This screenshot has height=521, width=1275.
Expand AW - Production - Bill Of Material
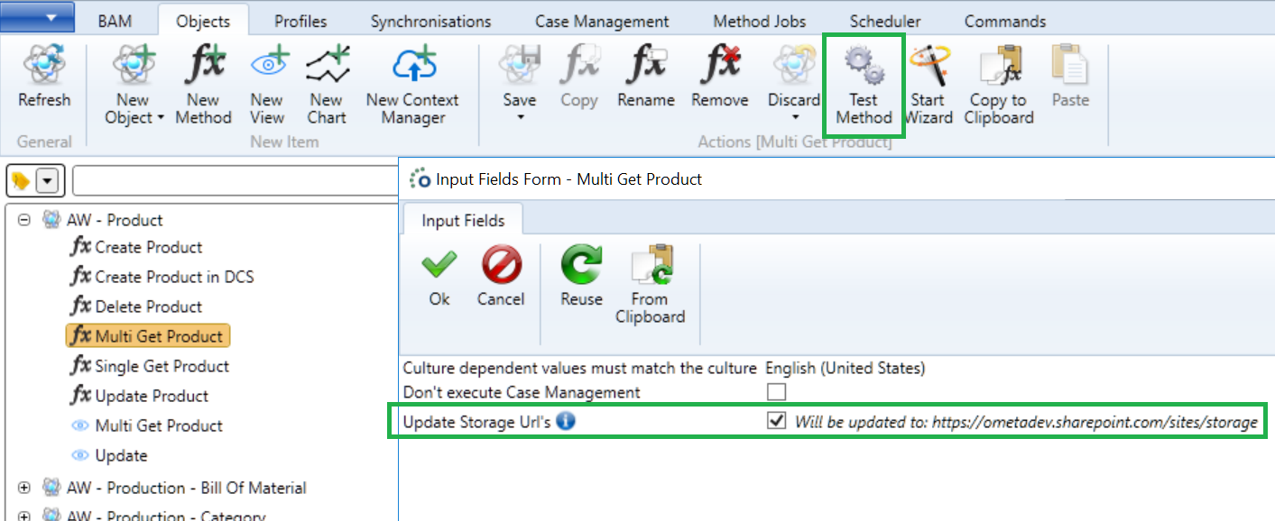coord(24,488)
